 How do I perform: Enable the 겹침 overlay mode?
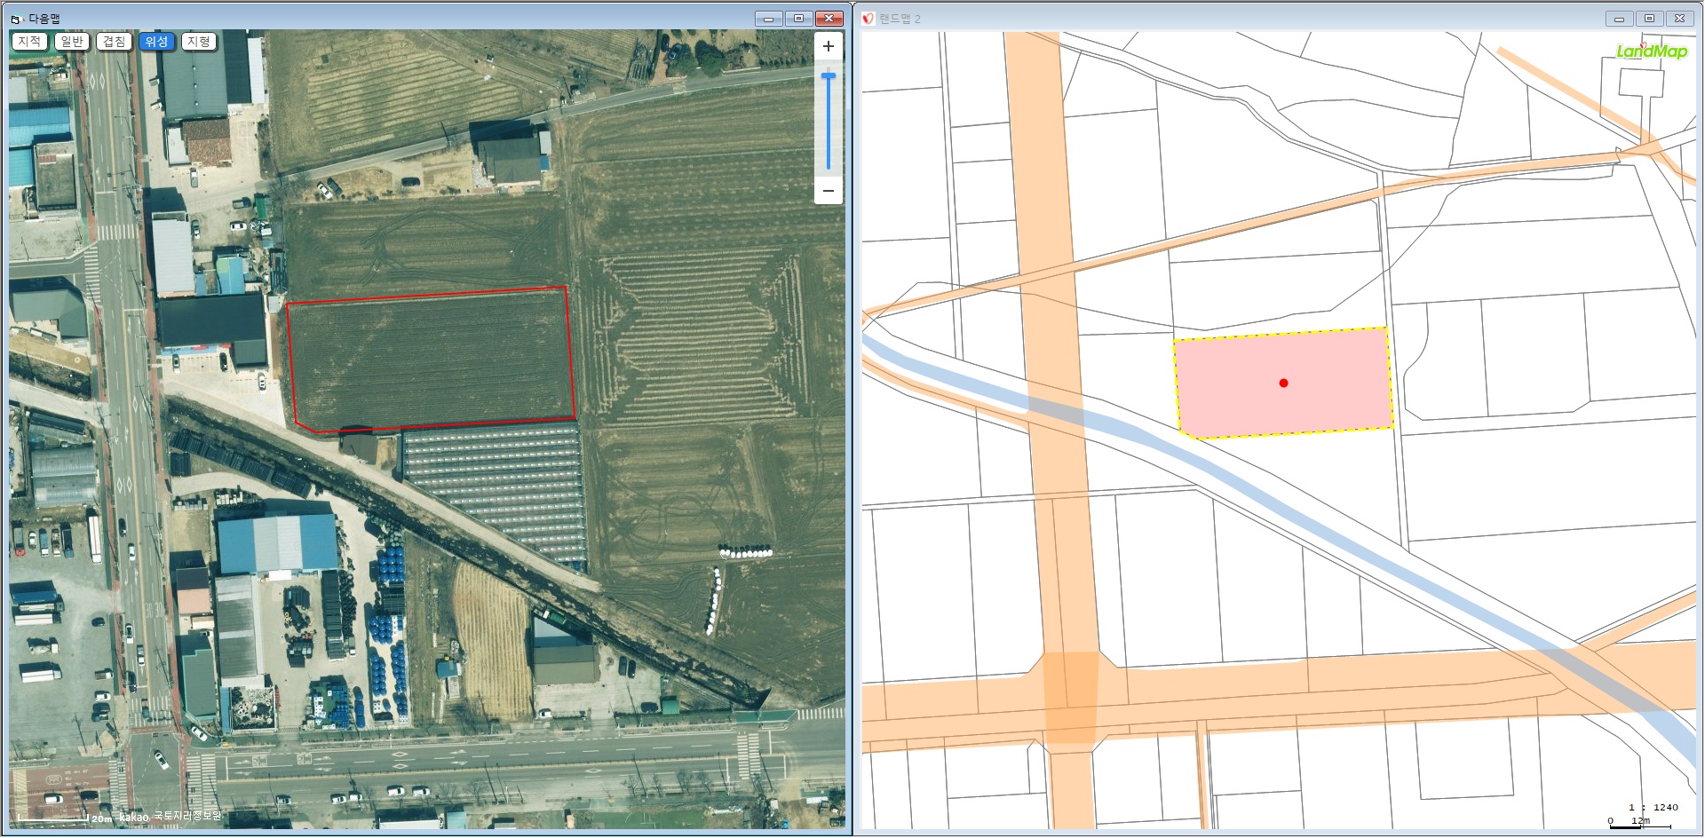[114, 42]
